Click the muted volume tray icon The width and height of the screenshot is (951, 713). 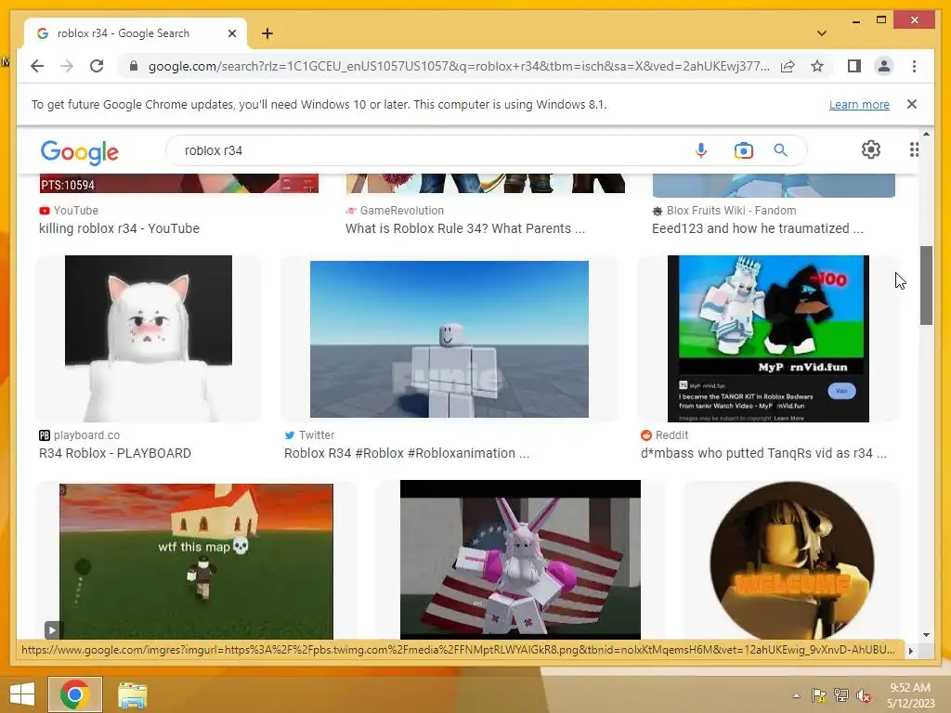pos(864,695)
